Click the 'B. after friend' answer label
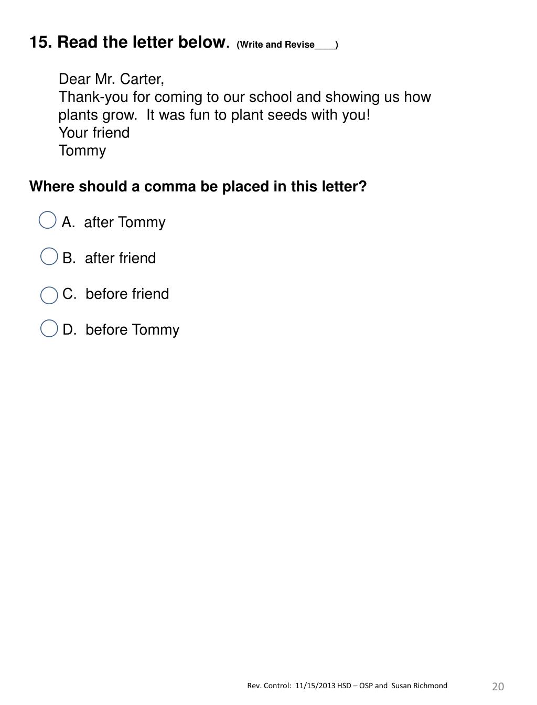 [x=109, y=258]
